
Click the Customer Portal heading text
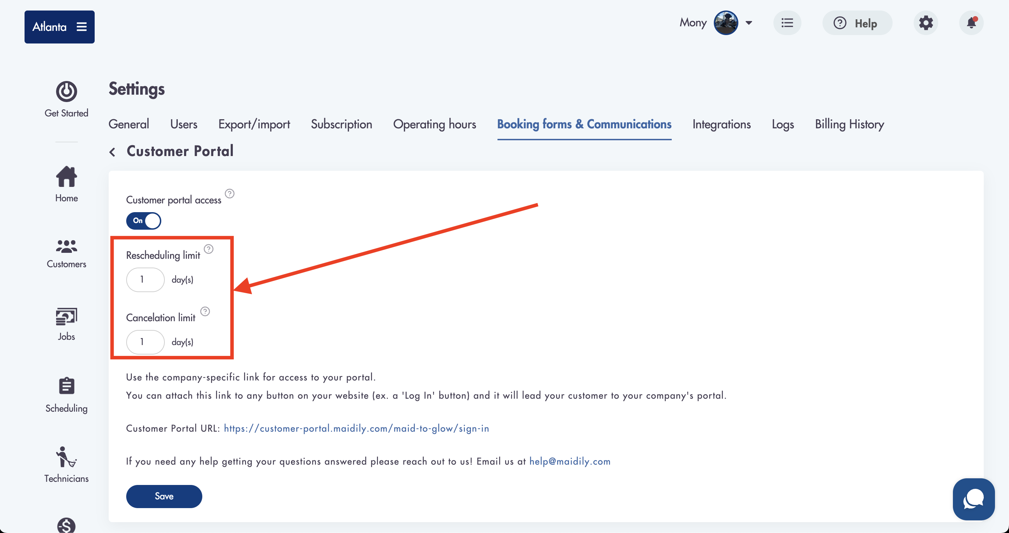(x=180, y=151)
